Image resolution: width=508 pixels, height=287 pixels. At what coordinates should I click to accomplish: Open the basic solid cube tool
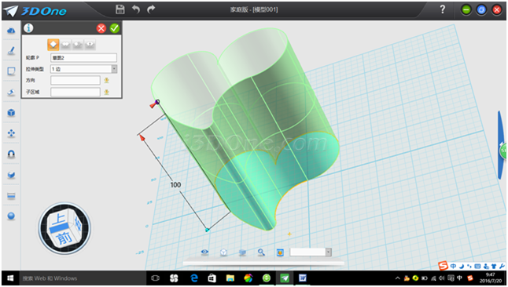click(x=11, y=113)
